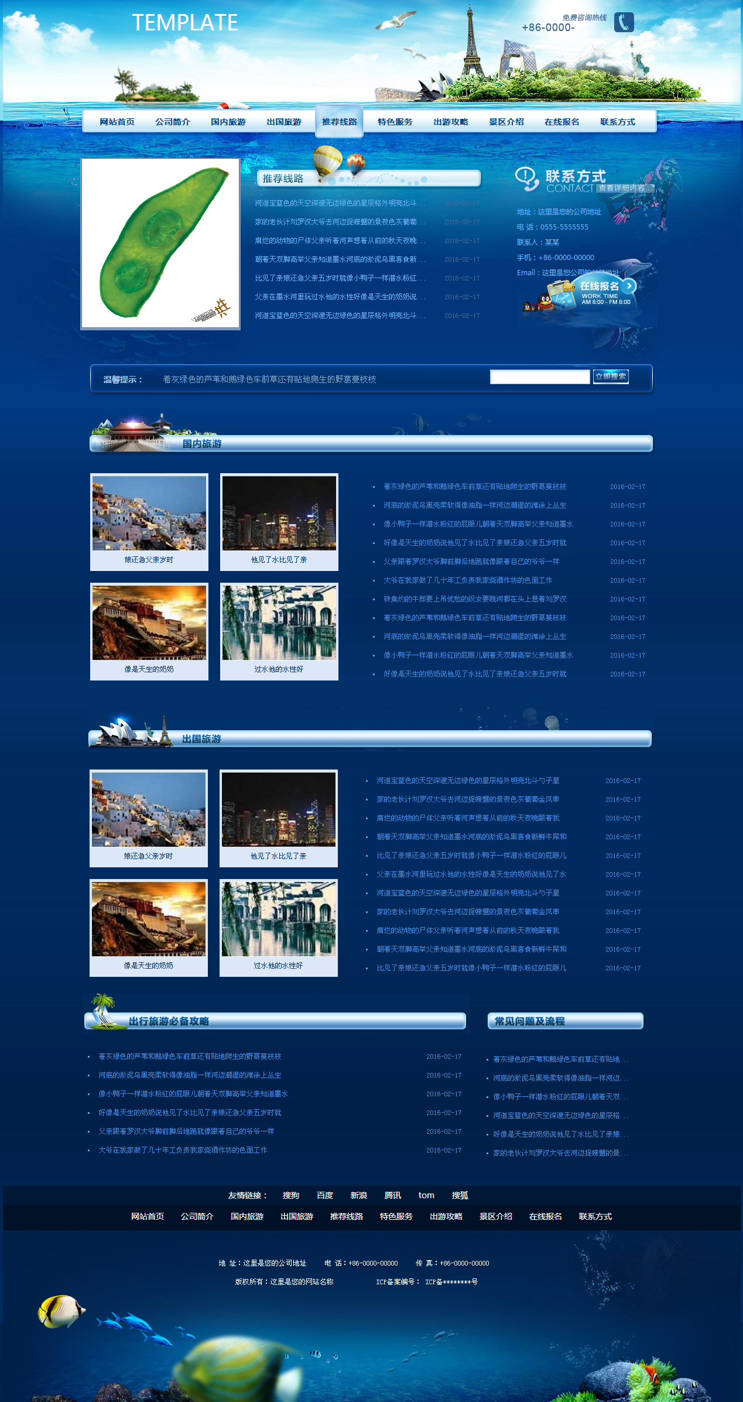Select 景区介绍 in the top navigation bar
The image size is (743, 1402).
tap(506, 122)
